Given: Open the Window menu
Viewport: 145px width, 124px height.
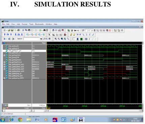Looking at the screenshot, I should tap(49, 24).
